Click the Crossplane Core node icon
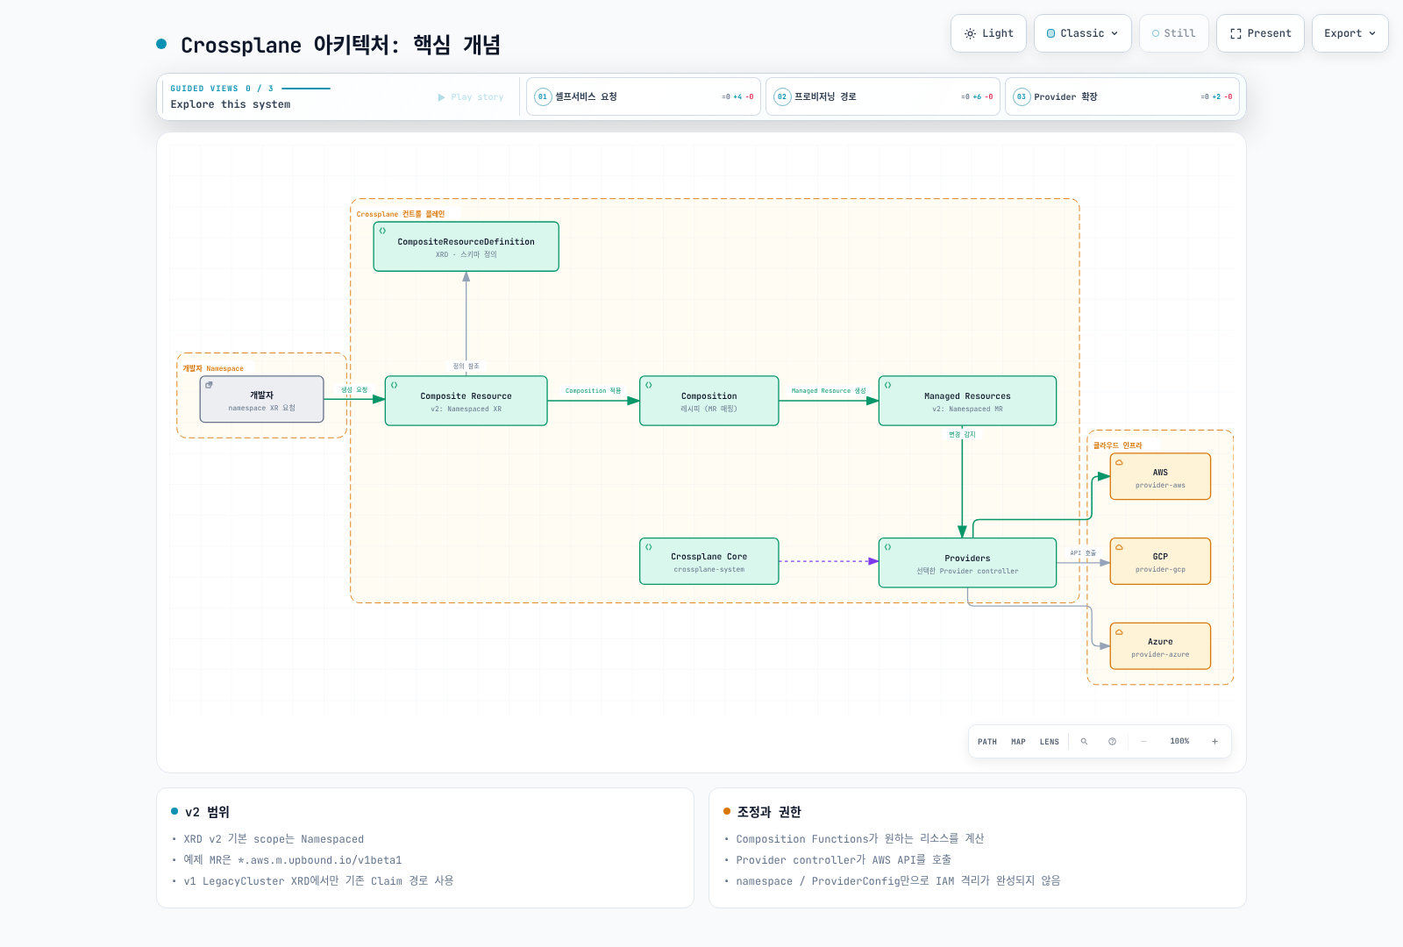 [x=649, y=547]
